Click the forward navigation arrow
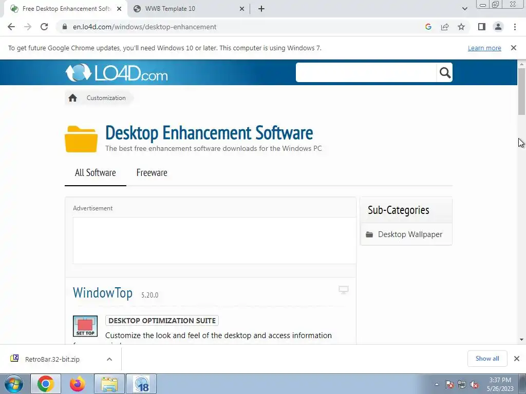 pos(28,27)
